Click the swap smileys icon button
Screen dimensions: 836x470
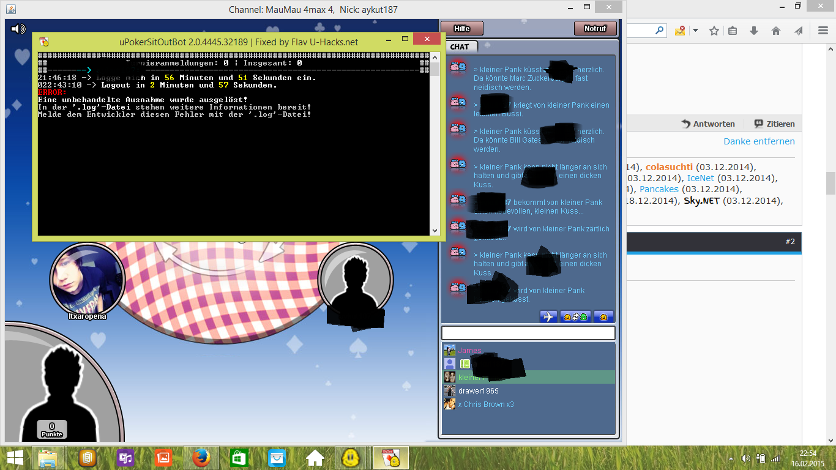[575, 316]
